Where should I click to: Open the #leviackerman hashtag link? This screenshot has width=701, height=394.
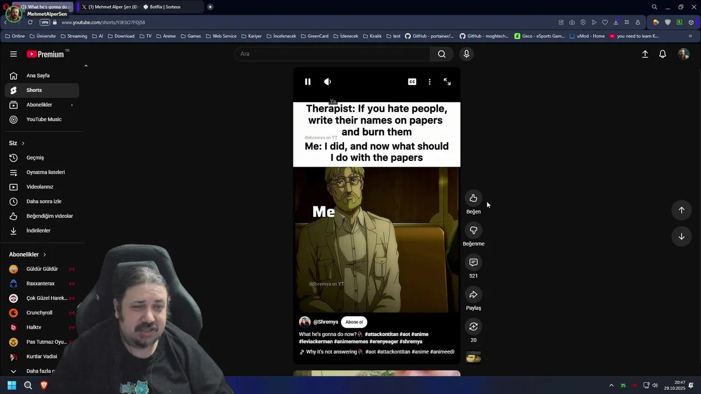point(316,341)
